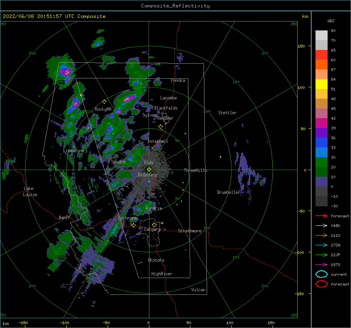351x328 pixels.
Task: Click the green 22JP arrow icon
Action: click(x=321, y=255)
